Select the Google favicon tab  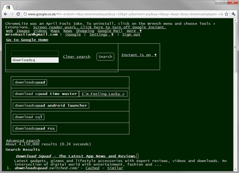click(8, 7)
